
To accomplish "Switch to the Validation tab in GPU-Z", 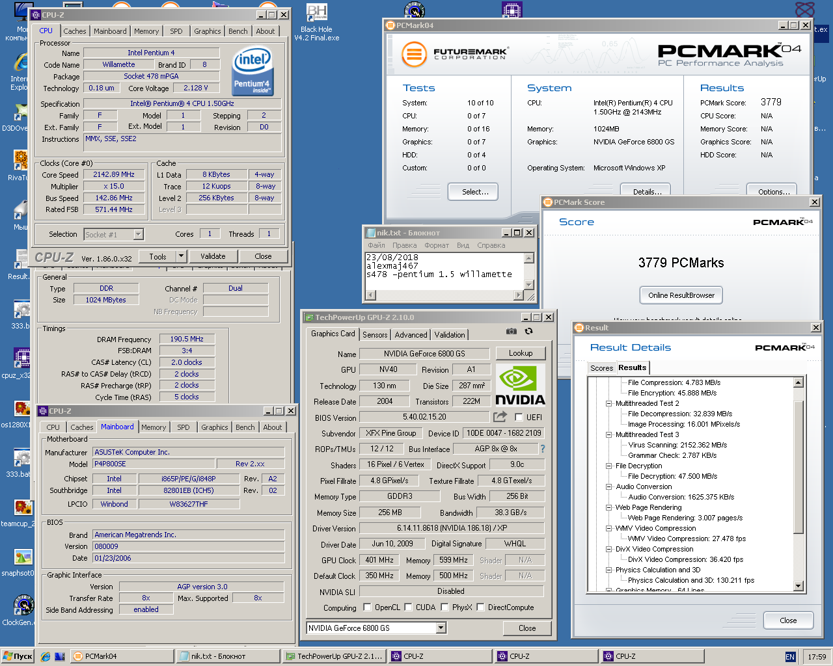I will point(450,335).
